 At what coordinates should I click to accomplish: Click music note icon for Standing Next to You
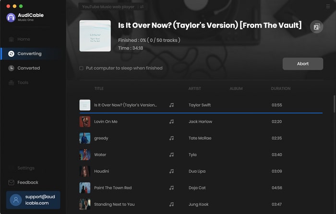click(171, 204)
